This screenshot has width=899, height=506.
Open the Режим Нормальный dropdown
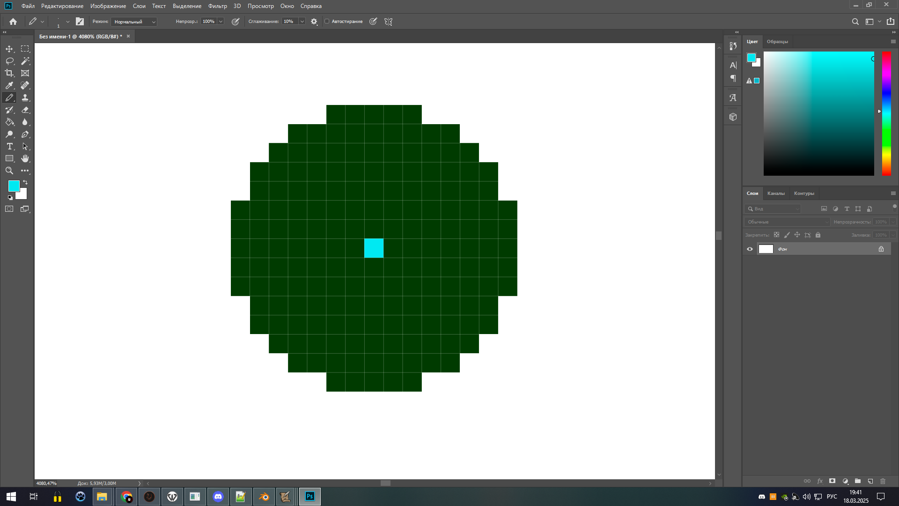pyautogui.click(x=134, y=22)
